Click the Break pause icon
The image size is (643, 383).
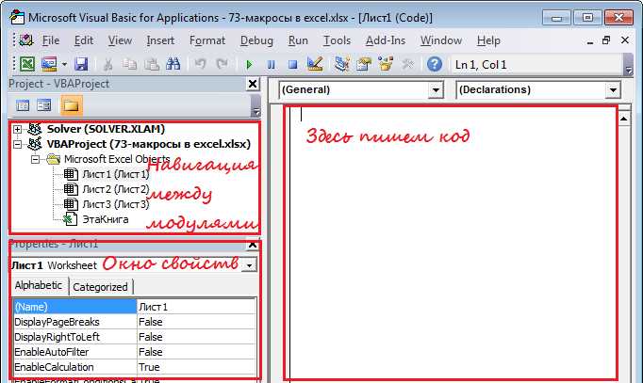pyautogui.click(x=272, y=65)
